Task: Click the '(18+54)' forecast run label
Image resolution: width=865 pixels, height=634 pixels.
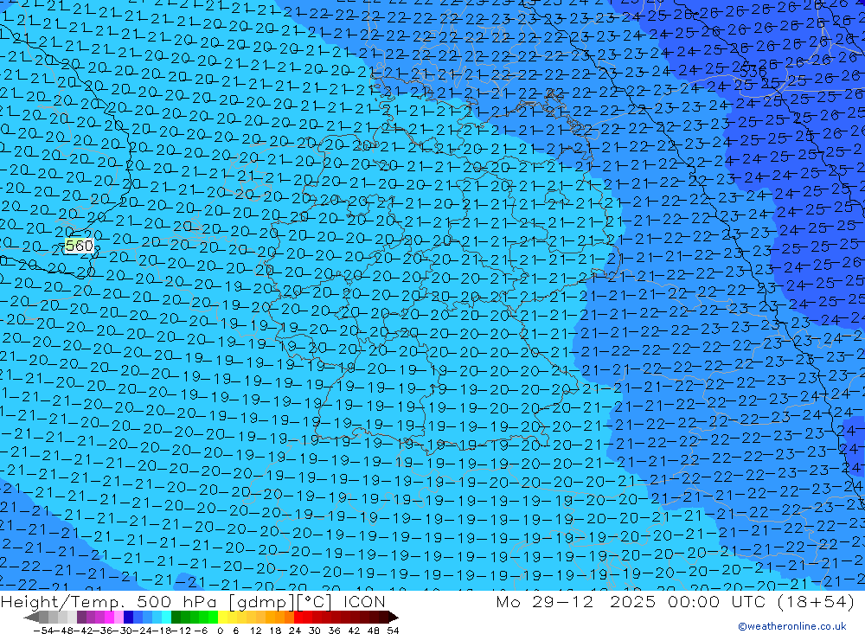Action: (x=816, y=601)
